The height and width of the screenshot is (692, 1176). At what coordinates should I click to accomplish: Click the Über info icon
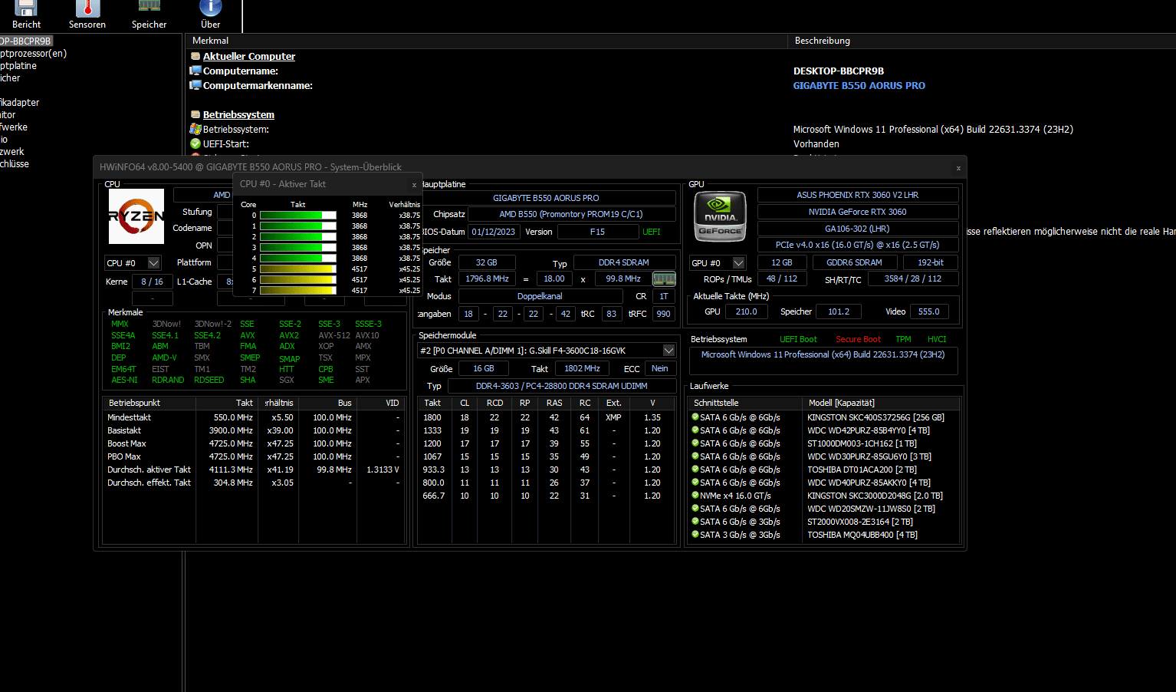[210, 8]
